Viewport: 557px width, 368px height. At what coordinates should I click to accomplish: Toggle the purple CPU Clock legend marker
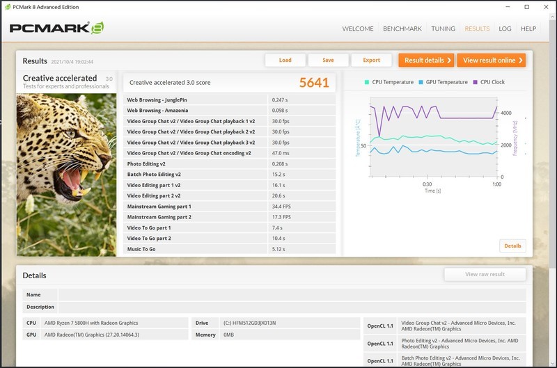coord(475,82)
